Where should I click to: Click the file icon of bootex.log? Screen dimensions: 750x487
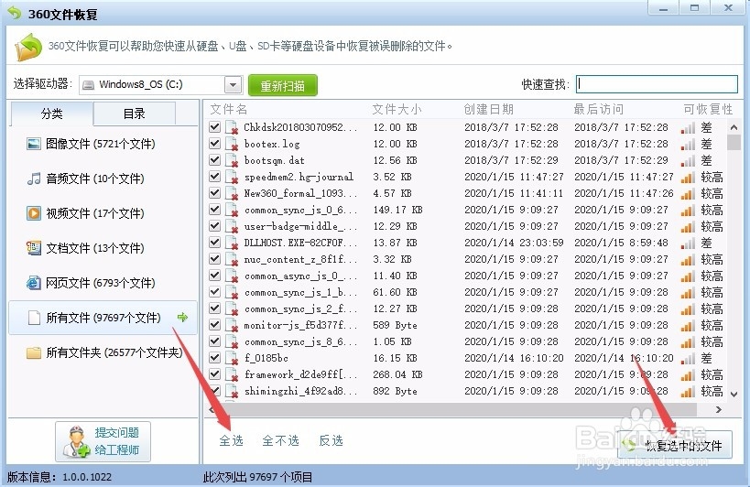click(232, 144)
